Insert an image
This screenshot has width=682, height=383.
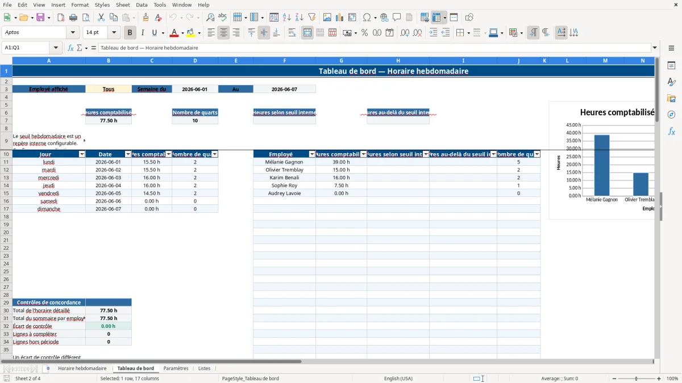coord(327,18)
